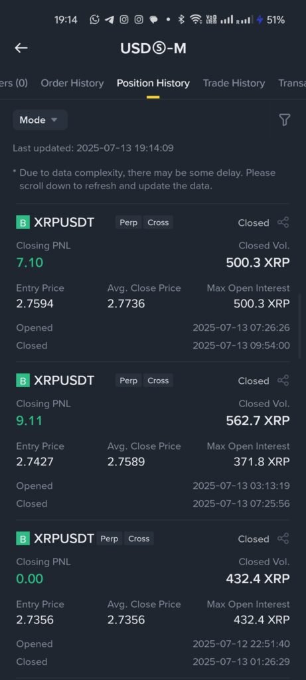Switch to the Trade History tab
Screen dimensions: 306x680
[234, 83]
